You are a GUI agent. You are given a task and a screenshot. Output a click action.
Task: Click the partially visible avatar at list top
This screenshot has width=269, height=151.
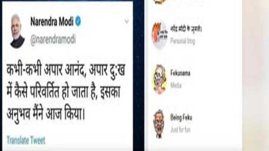click(x=160, y=1)
